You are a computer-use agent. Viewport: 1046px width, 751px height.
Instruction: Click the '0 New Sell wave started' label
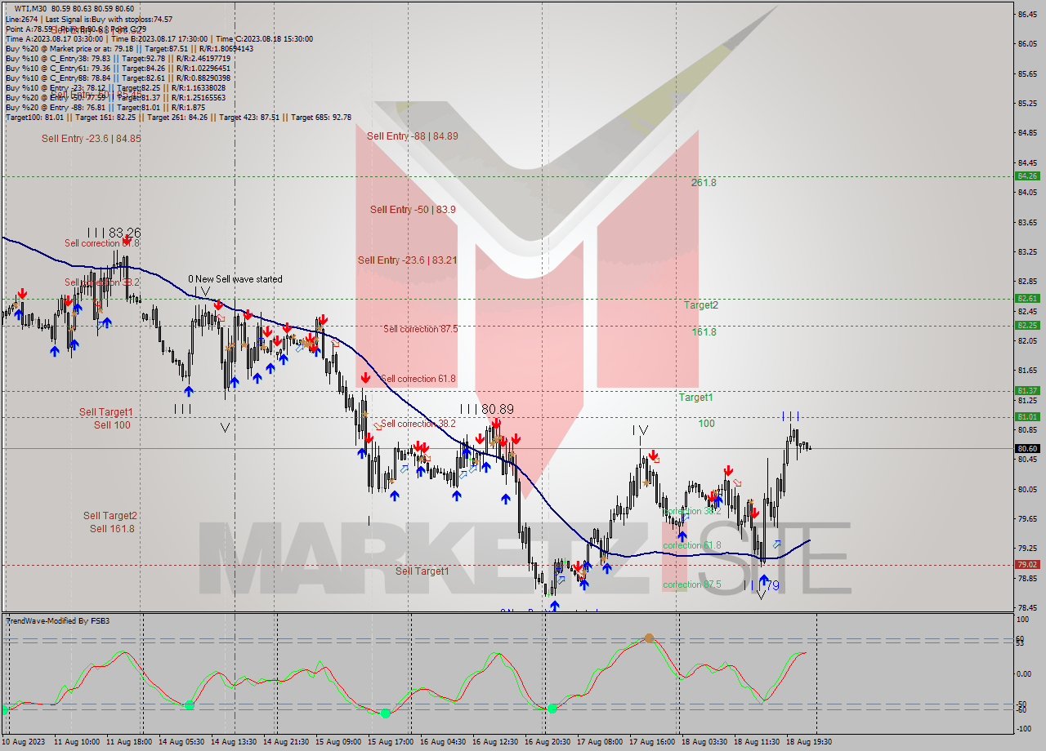pos(235,279)
